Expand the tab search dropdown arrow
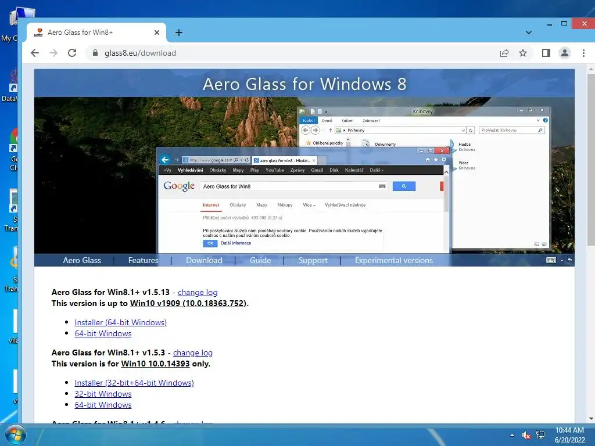Viewport: 595px width, 446px height. (x=529, y=33)
